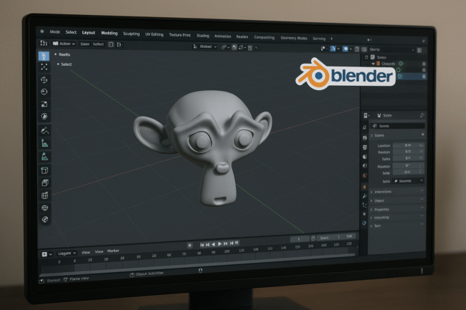
Task: Expand the Object panel
Action: click(371, 201)
